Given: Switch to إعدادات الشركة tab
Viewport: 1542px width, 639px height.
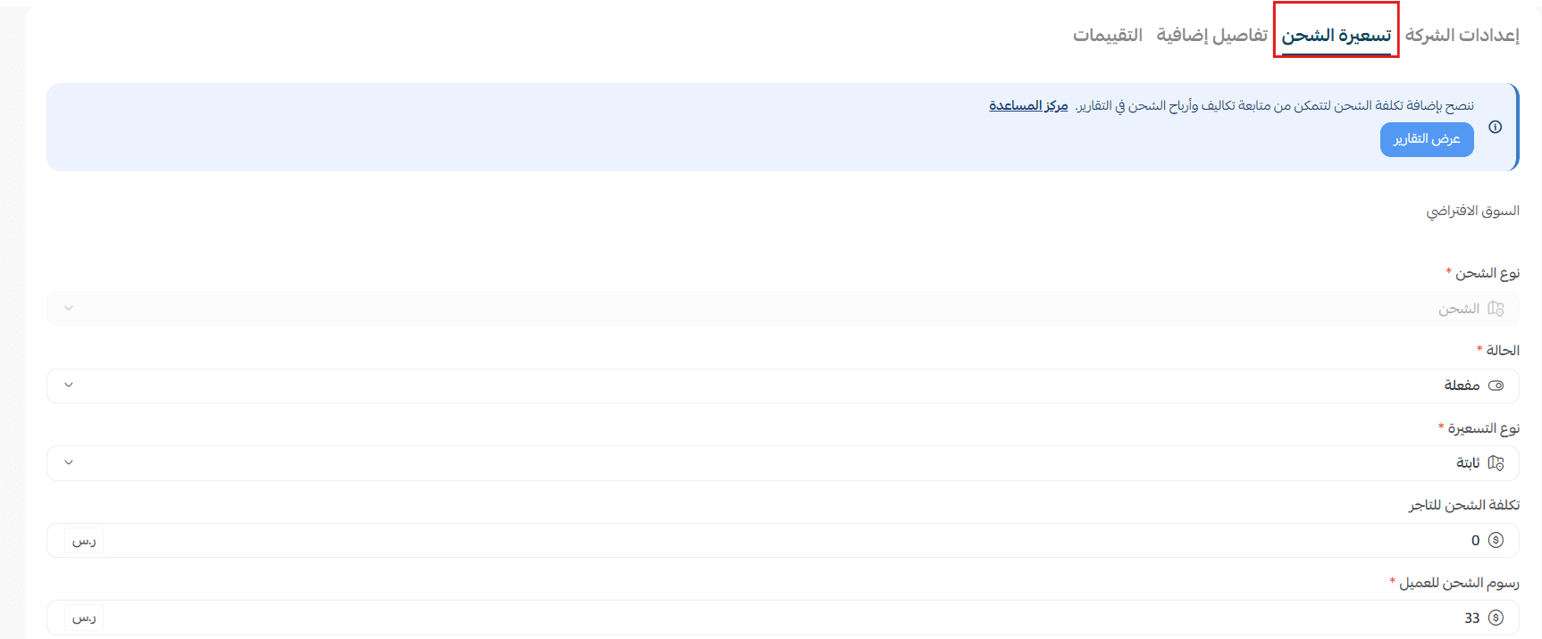Looking at the screenshot, I should 1462,35.
